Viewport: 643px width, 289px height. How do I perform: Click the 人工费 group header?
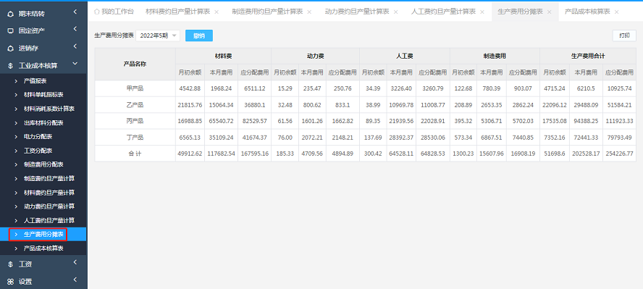coord(404,56)
